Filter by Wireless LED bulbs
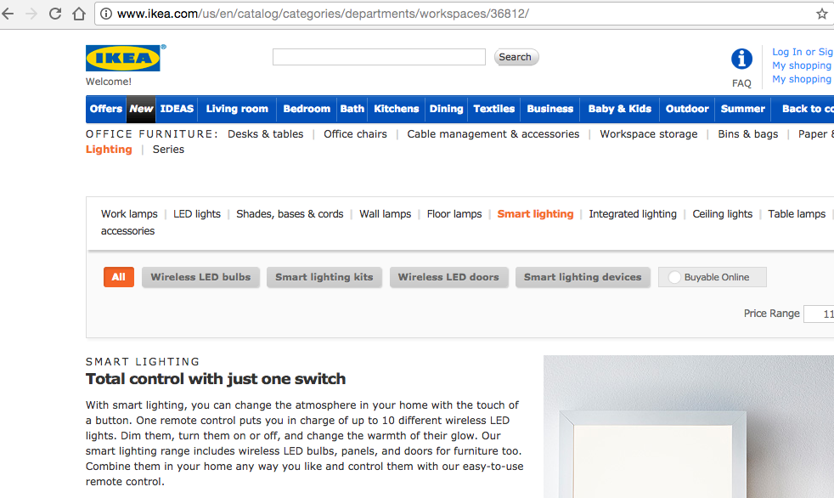This screenshot has height=498, width=834. [x=200, y=277]
